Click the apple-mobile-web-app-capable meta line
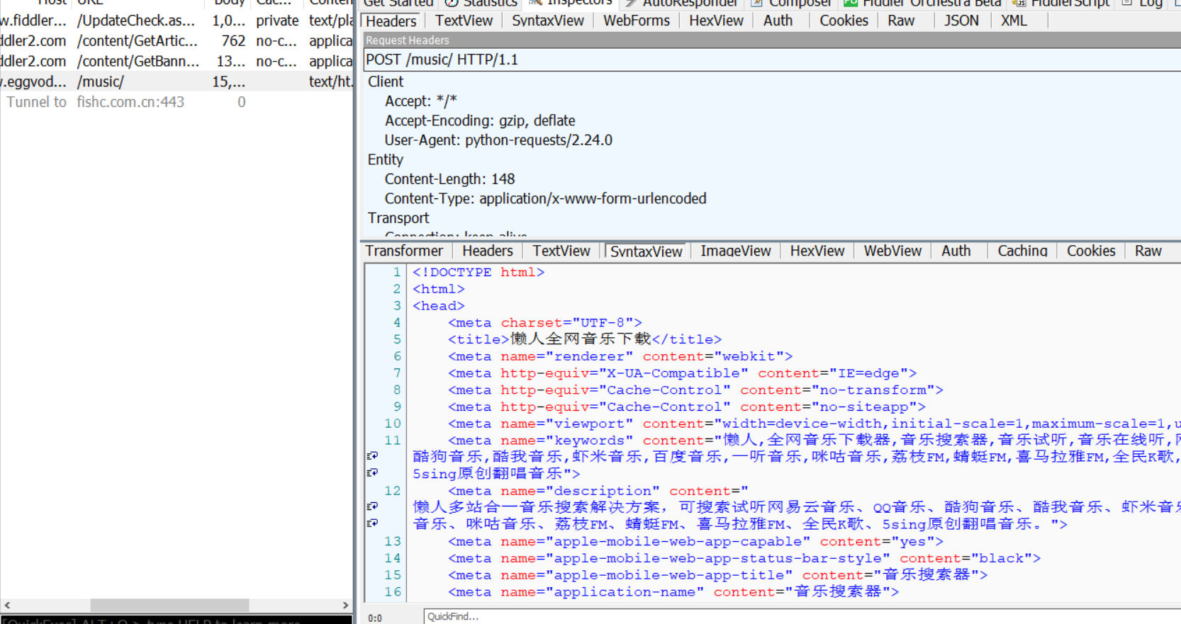 (695, 541)
